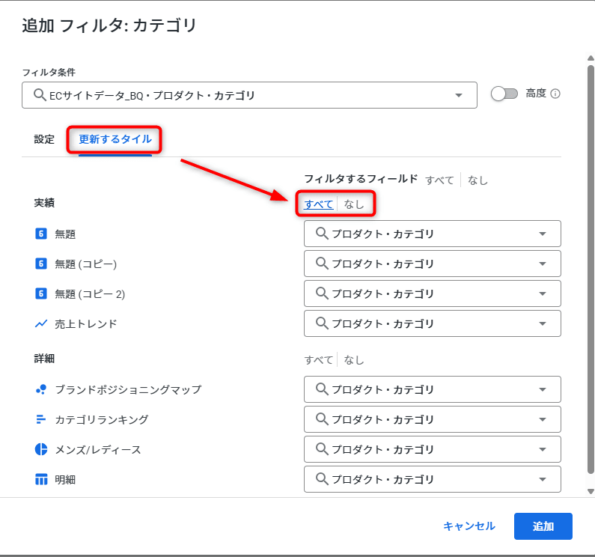The height and width of the screenshot is (557, 595).
Task: Click the 明細 tile name
Action: coord(65,479)
